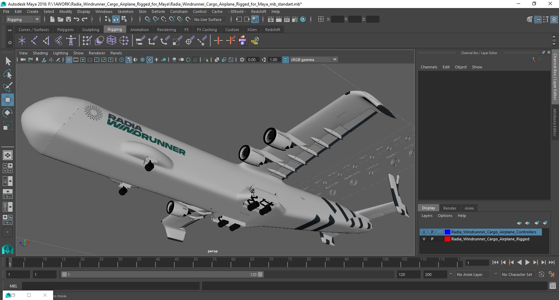The image size is (559, 300).
Task: Open the viewport Shading menu
Action: point(40,53)
